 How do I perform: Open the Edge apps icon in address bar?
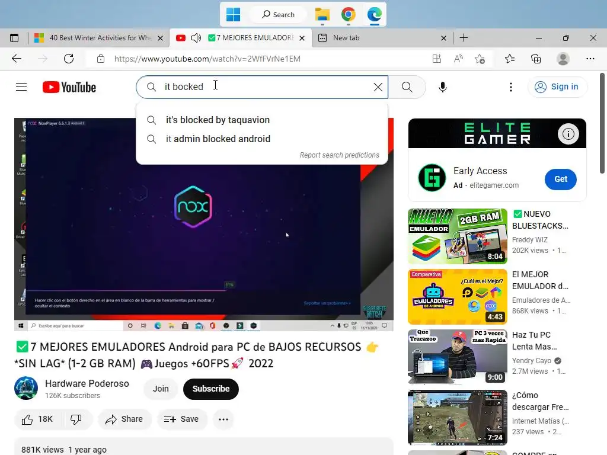pos(437,59)
